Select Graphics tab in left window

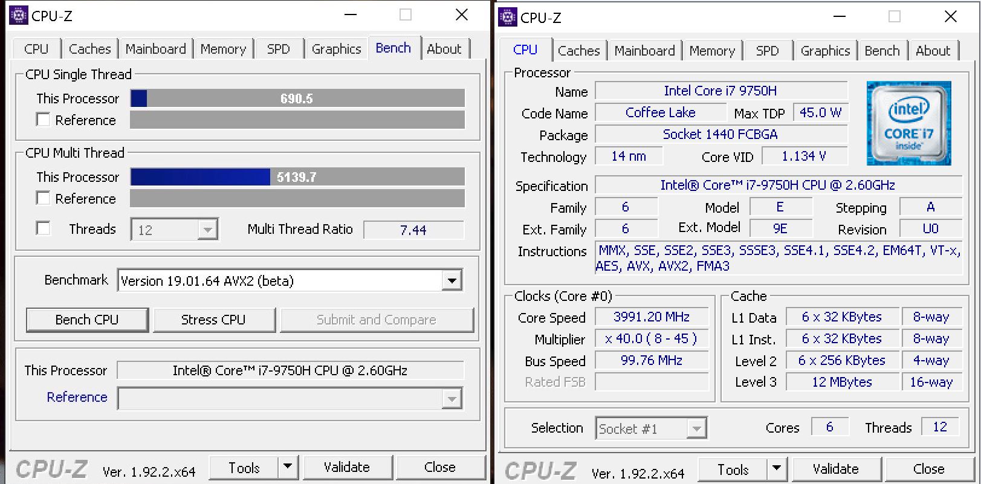336,49
